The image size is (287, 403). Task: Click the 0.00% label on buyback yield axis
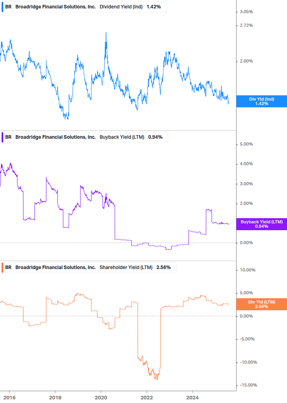point(246,243)
